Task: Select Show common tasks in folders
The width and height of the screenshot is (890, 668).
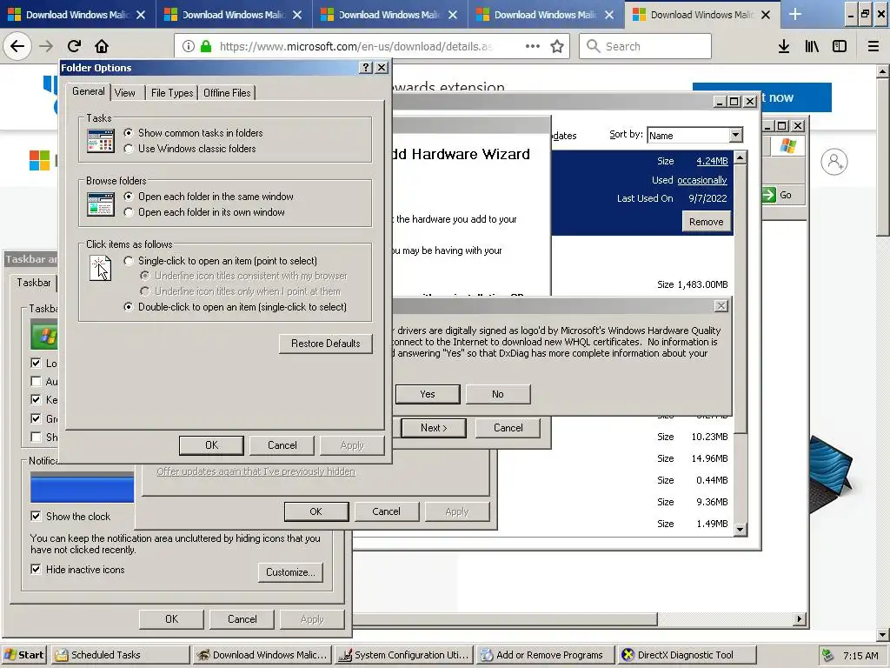Action: click(x=129, y=133)
